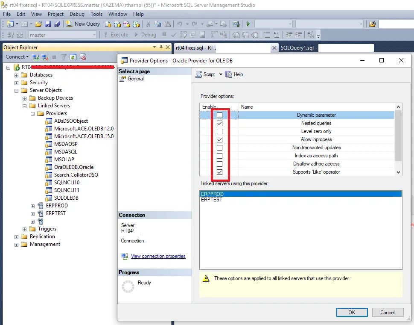Open View connection properties link
This screenshot has height=325, width=414.
[x=158, y=256]
